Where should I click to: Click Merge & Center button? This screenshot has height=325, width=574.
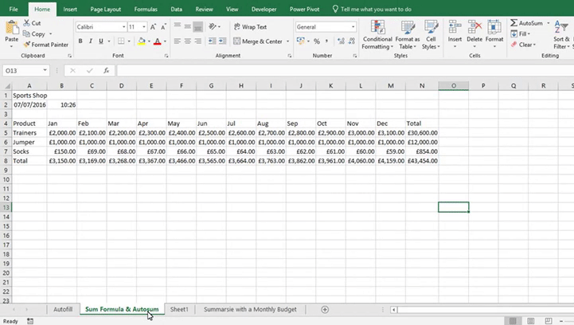(257, 41)
